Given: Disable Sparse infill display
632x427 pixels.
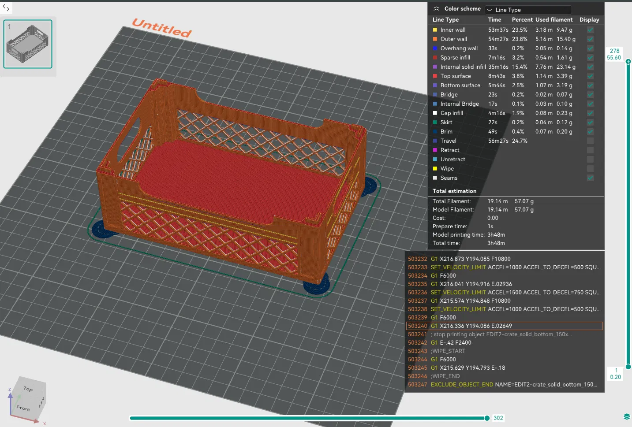Looking at the screenshot, I should 590,58.
